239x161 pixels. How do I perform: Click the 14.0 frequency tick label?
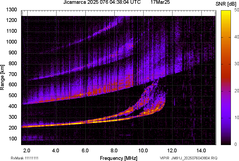point(201,151)
